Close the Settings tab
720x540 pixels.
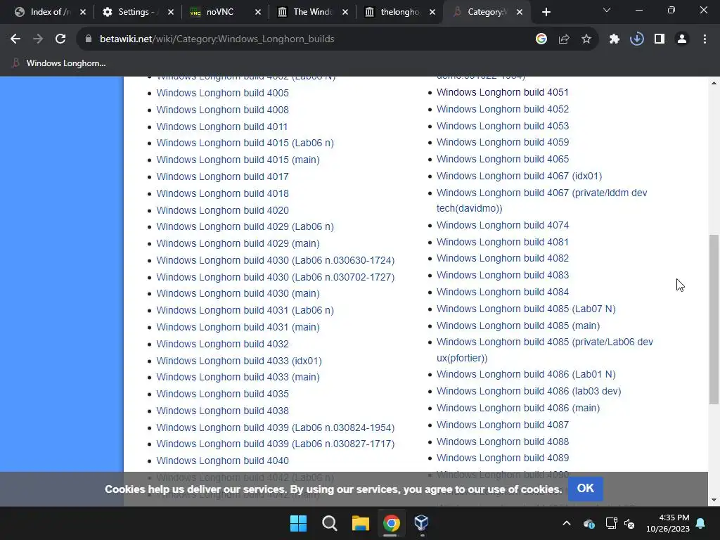171,13
